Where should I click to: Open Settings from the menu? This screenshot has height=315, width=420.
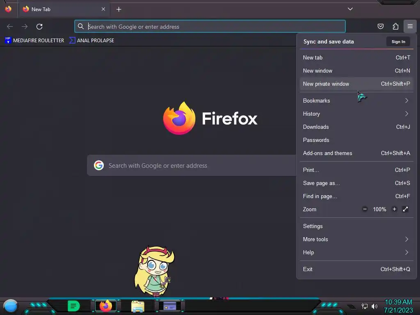tap(356, 226)
